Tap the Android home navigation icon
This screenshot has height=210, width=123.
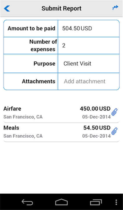coord(61,202)
